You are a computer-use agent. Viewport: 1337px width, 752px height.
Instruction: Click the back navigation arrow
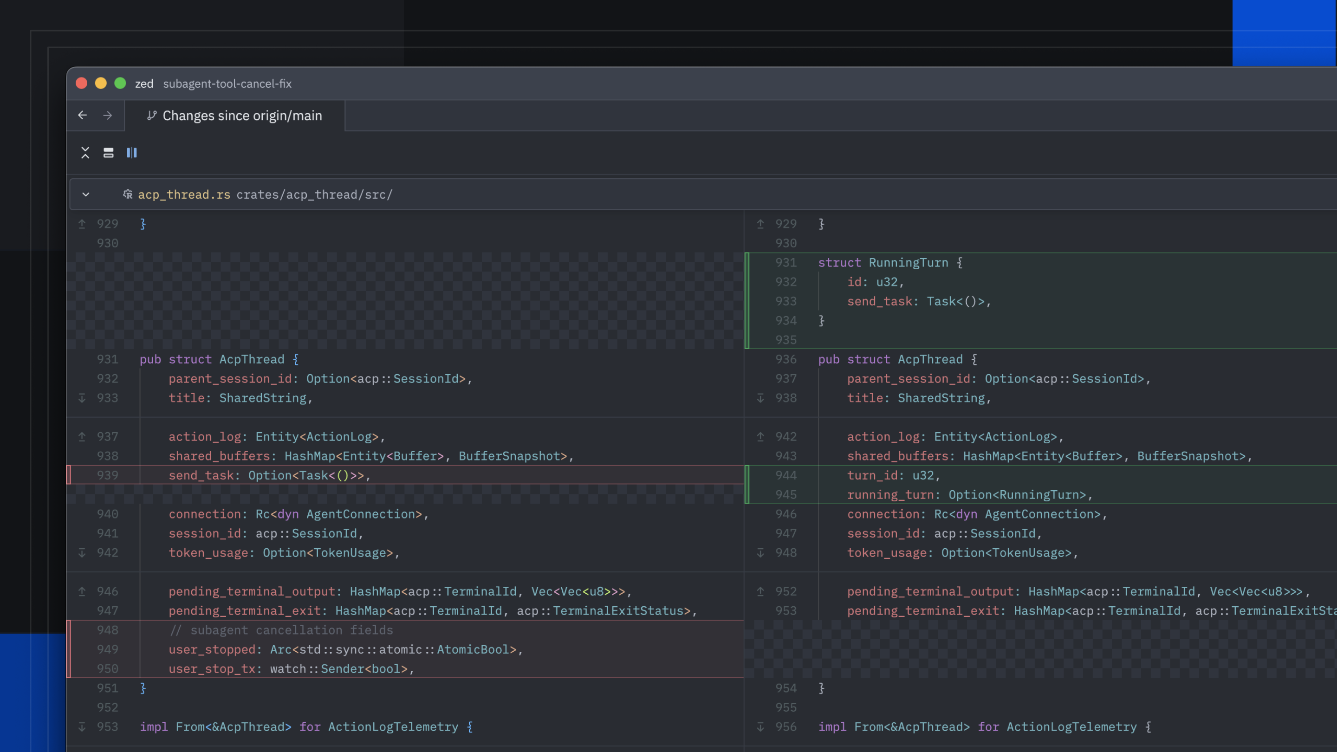point(83,115)
